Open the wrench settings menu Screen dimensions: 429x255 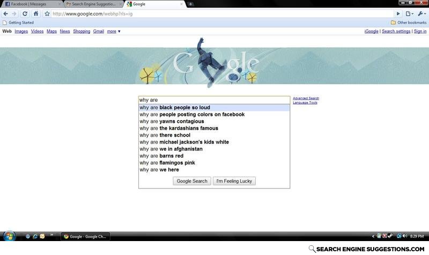pos(421,14)
